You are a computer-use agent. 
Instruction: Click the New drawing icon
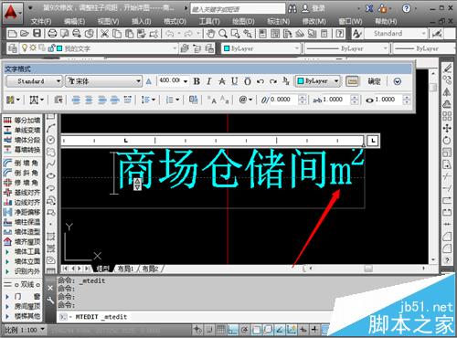[x=12, y=34]
